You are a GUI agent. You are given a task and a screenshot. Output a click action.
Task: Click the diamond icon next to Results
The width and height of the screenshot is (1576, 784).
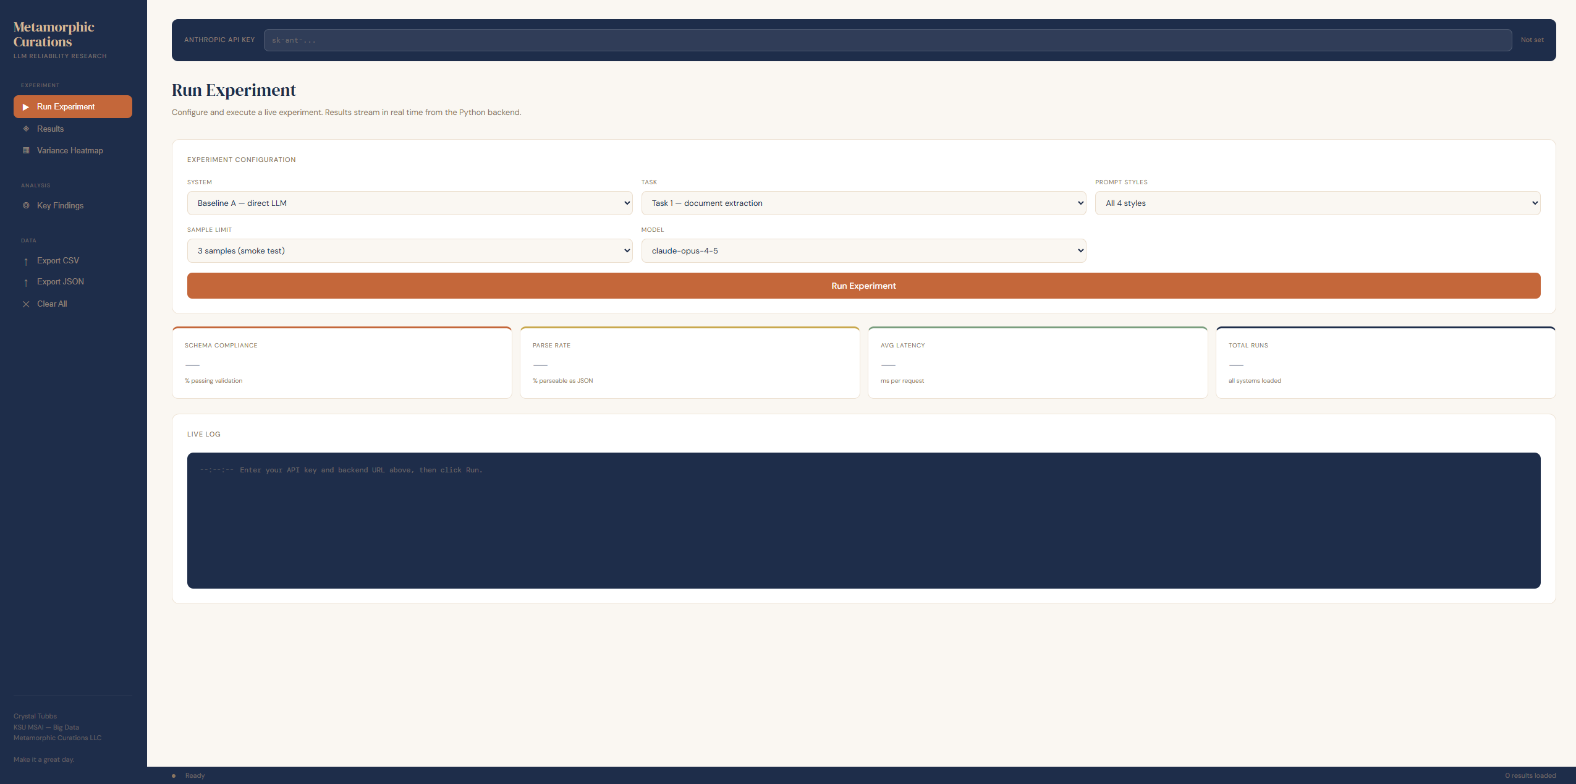coord(26,129)
